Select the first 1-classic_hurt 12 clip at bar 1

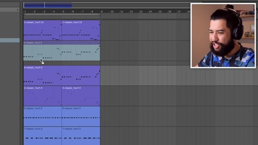[x=43, y=31]
